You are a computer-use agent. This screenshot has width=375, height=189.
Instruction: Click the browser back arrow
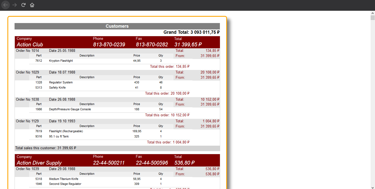click(5, 5)
